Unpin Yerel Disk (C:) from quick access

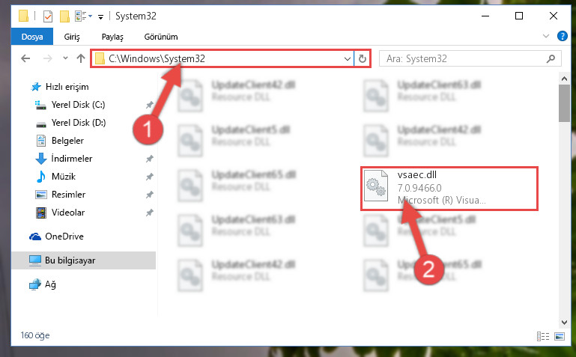149,105
